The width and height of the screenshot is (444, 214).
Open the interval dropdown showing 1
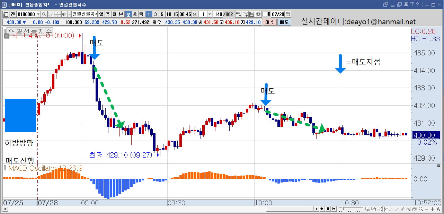click(210, 14)
